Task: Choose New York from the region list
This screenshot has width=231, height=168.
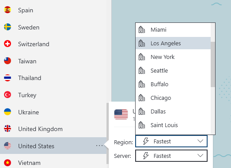Action: tap(173, 57)
